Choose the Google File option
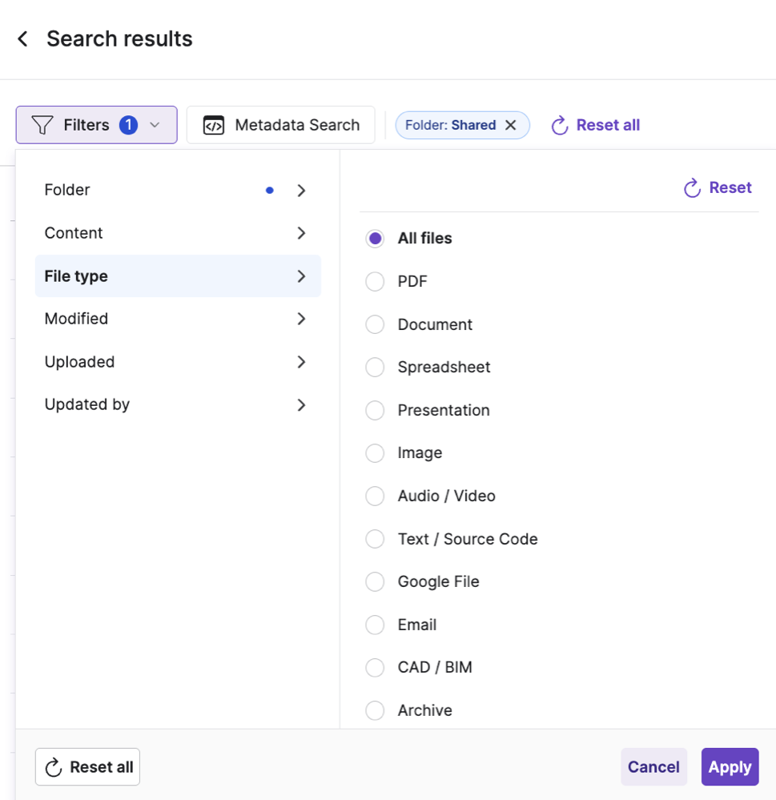776x800 pixels. (x=375, y=582)
